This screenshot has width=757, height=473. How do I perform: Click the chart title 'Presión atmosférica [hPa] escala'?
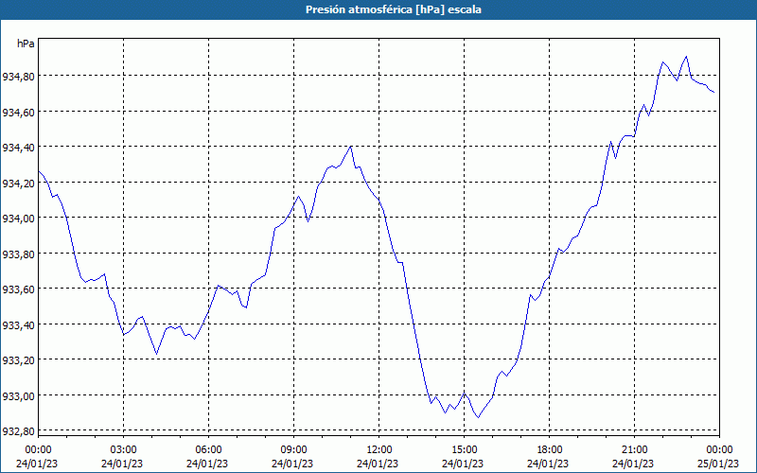(393, 9)
